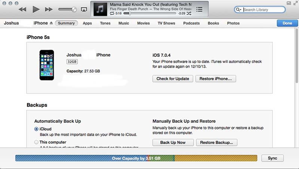Screen dimensions: 299x169
Task: Switch to the Movies tab
Action: (143, 23)
